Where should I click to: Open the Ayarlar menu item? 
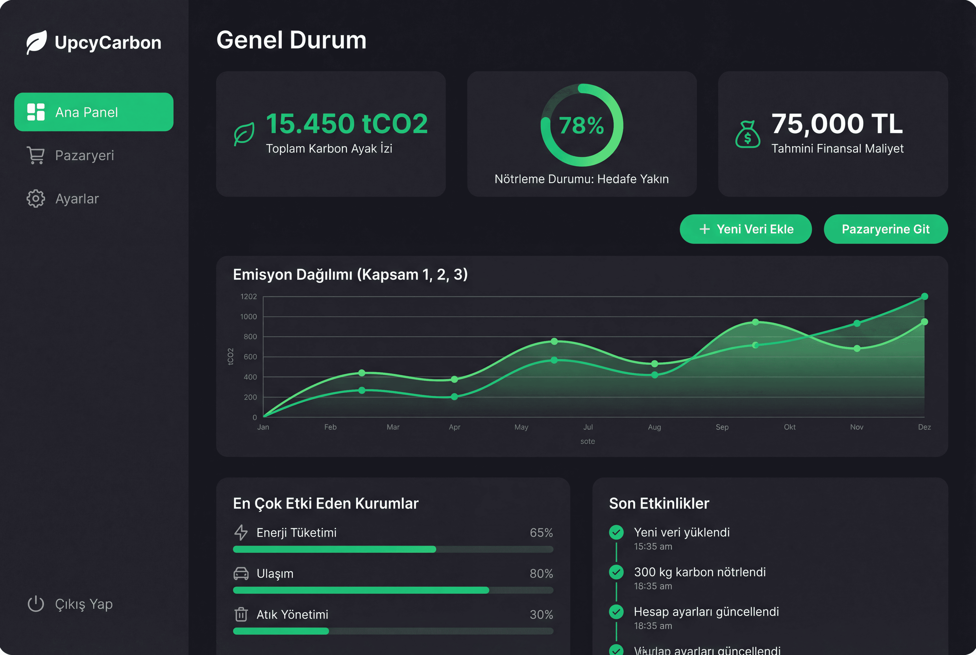77,198
